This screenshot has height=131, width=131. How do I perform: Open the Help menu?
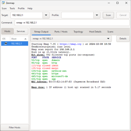(30, 9)
